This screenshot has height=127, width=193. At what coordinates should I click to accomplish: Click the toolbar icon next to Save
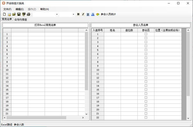(23, 14)
